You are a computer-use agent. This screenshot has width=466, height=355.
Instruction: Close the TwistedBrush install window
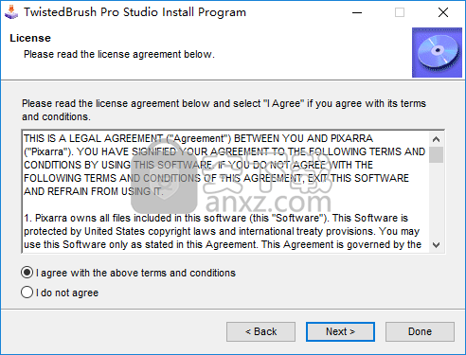(x=443, y=12)
